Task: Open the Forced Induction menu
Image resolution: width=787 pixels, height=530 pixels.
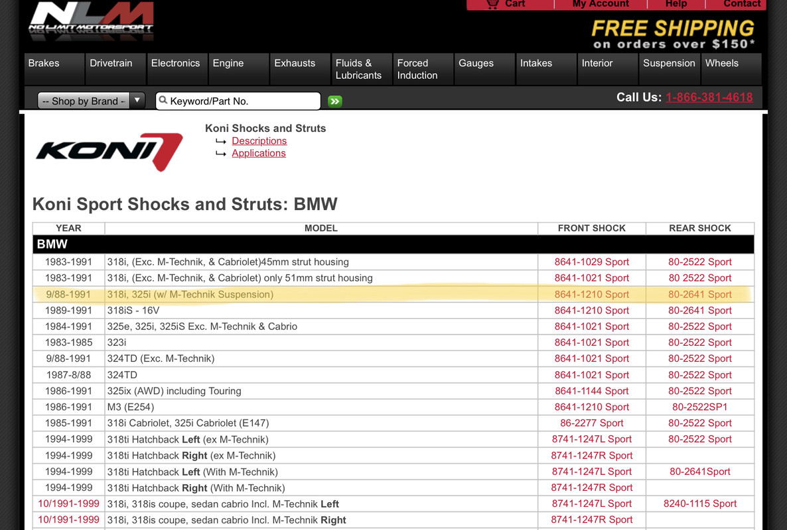Action: pyautogui.click(x=423, y=69)
